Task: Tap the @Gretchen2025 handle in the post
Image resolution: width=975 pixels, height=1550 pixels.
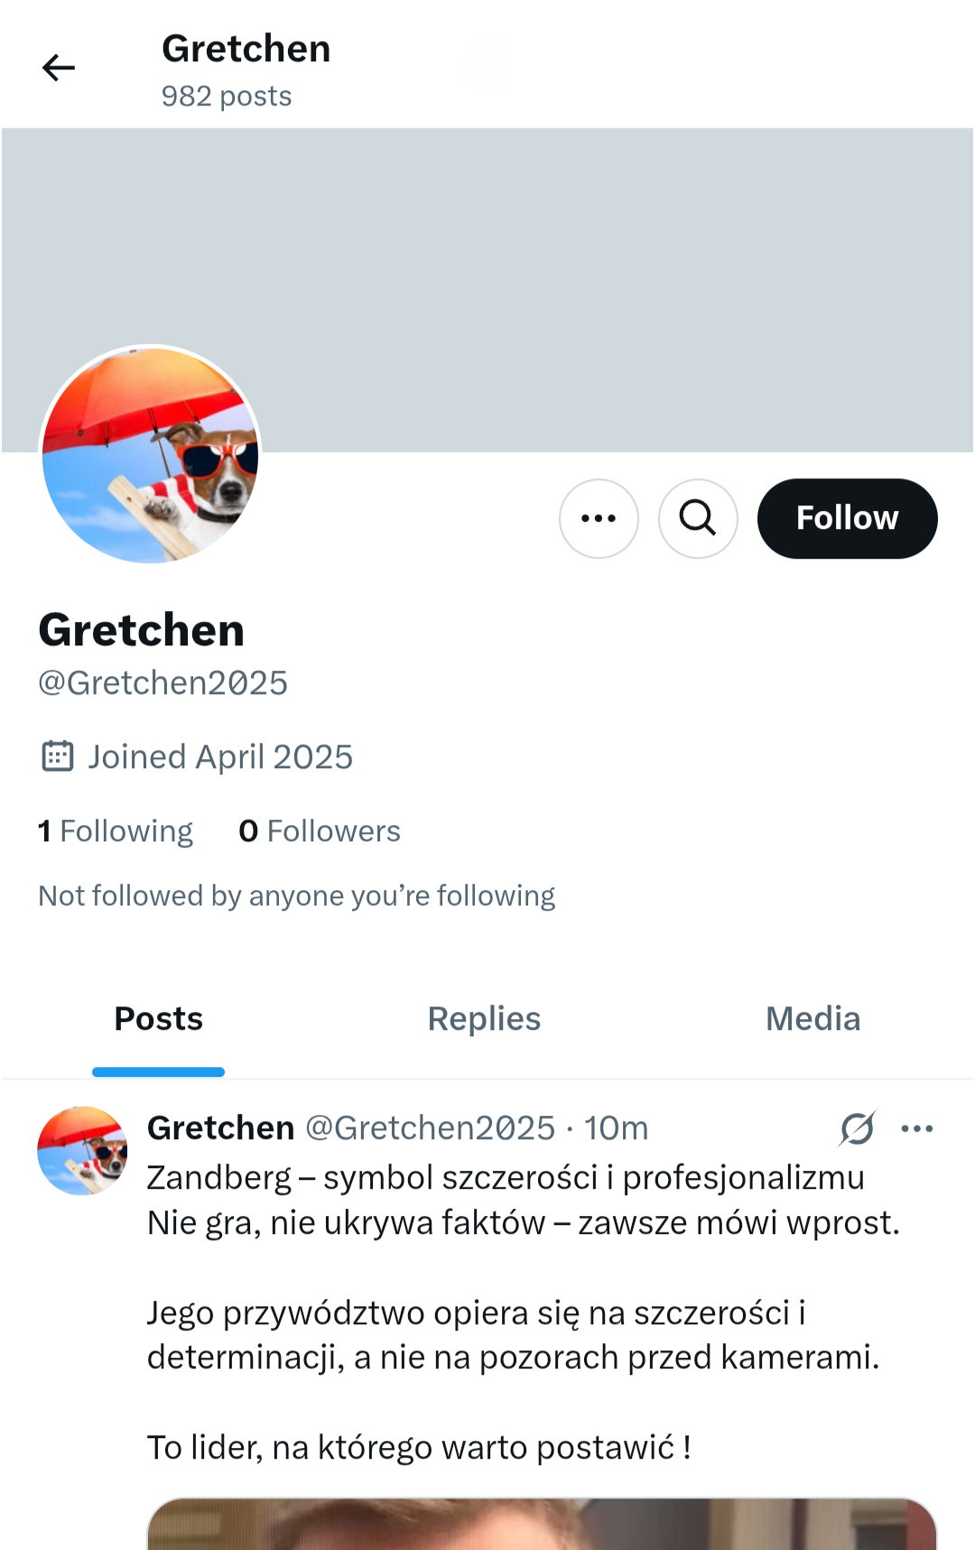Action: coord(430,1128)
